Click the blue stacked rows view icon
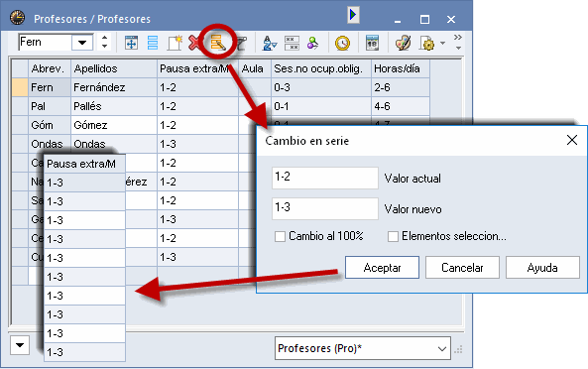This screenshot has width=588, height=369. 153,43
